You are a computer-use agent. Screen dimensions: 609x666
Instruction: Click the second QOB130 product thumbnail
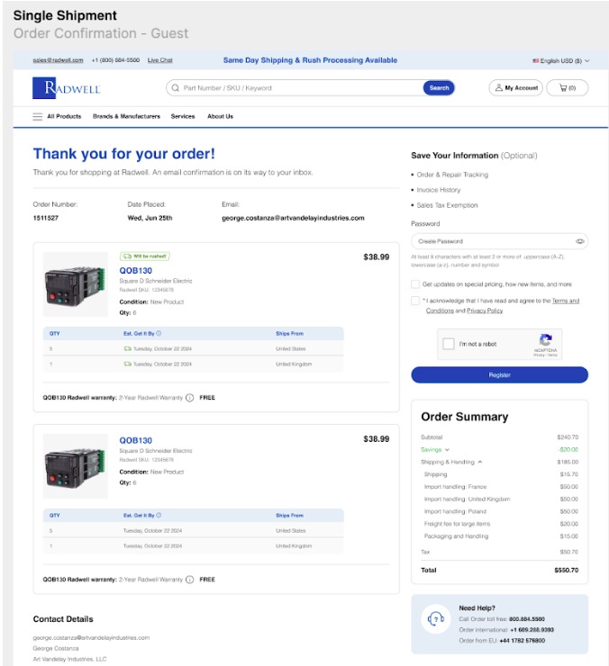[x=76, y=466]
